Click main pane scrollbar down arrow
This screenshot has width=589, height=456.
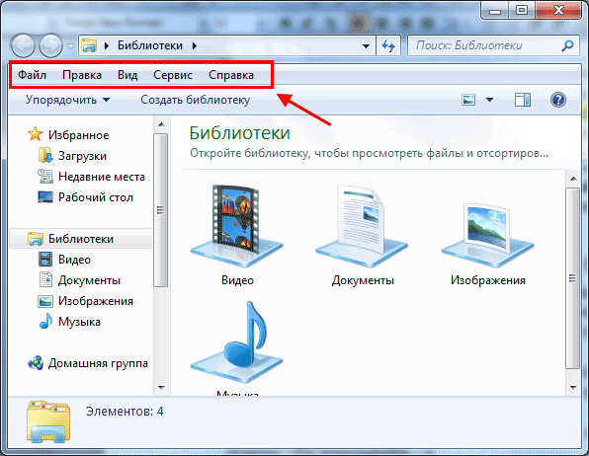[x=573, y=387]
